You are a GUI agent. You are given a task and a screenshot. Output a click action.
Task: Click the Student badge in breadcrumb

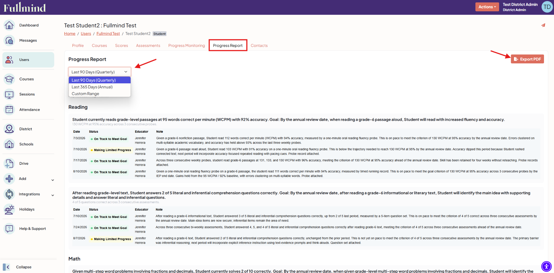pos(160,34)
